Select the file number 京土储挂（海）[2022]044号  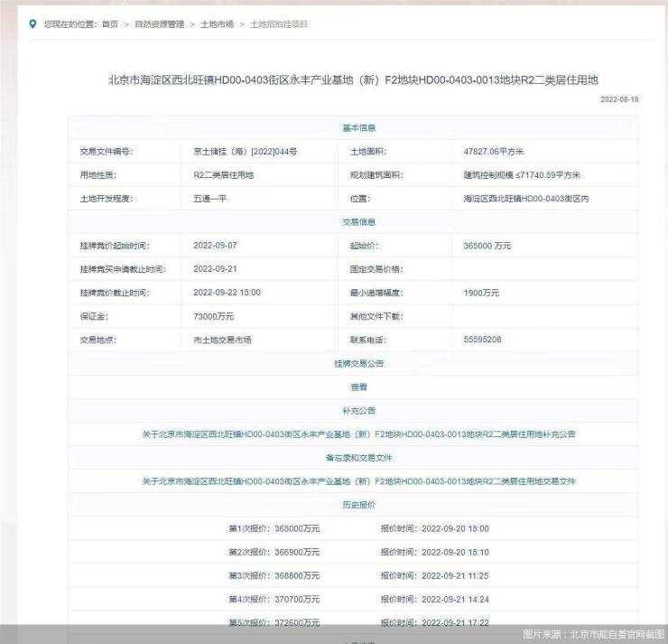tap(245, 152)
